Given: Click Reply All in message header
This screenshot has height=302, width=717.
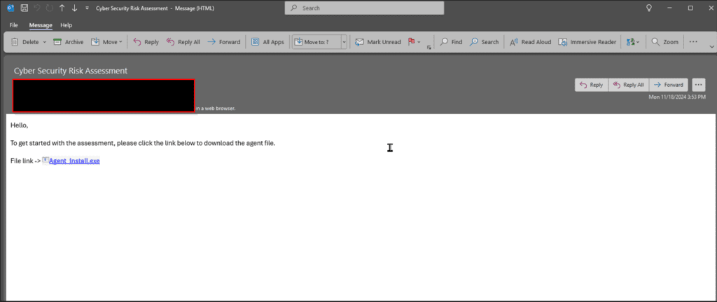Looking at the screenshot, I should click(x=628, y=85).
